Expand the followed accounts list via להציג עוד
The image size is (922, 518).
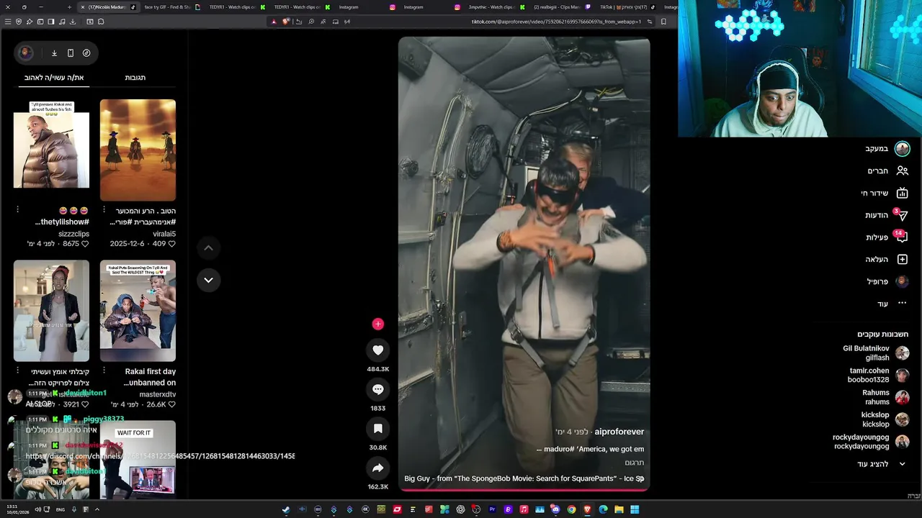tap(882, 464)
